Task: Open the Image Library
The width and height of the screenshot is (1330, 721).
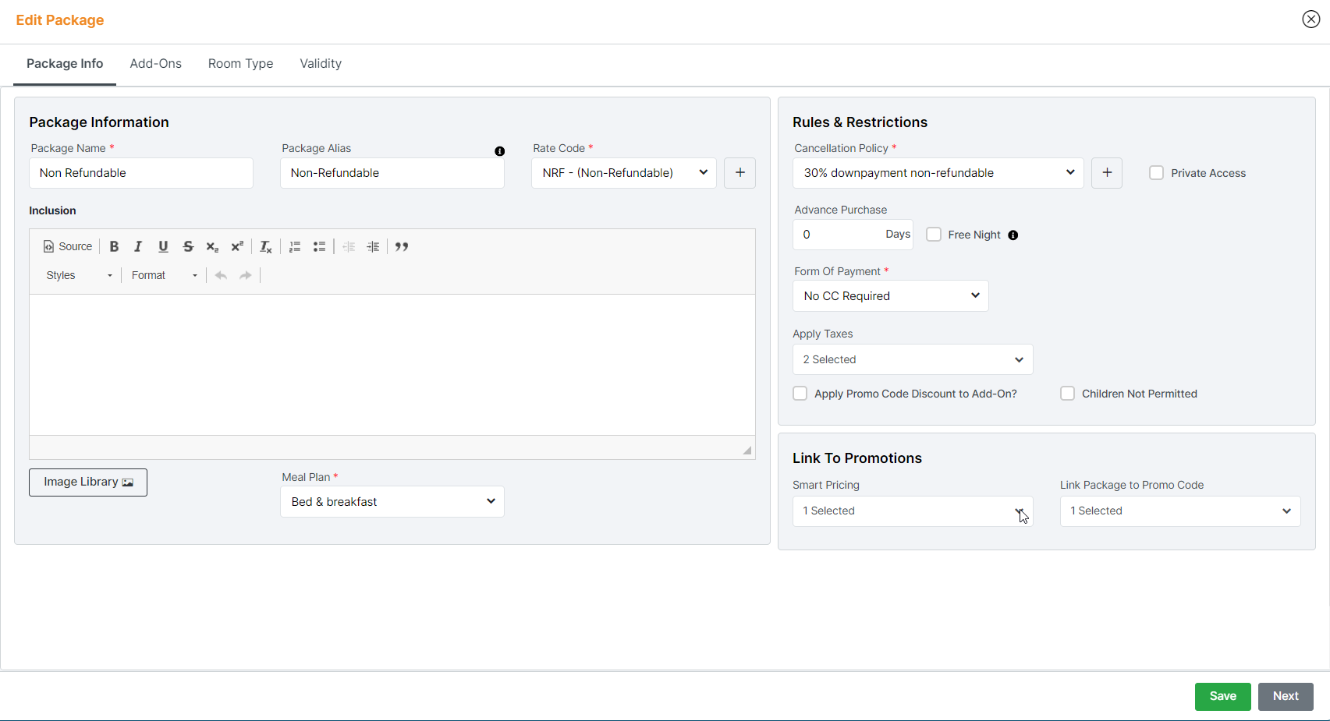Action: [x=88, y=482]
